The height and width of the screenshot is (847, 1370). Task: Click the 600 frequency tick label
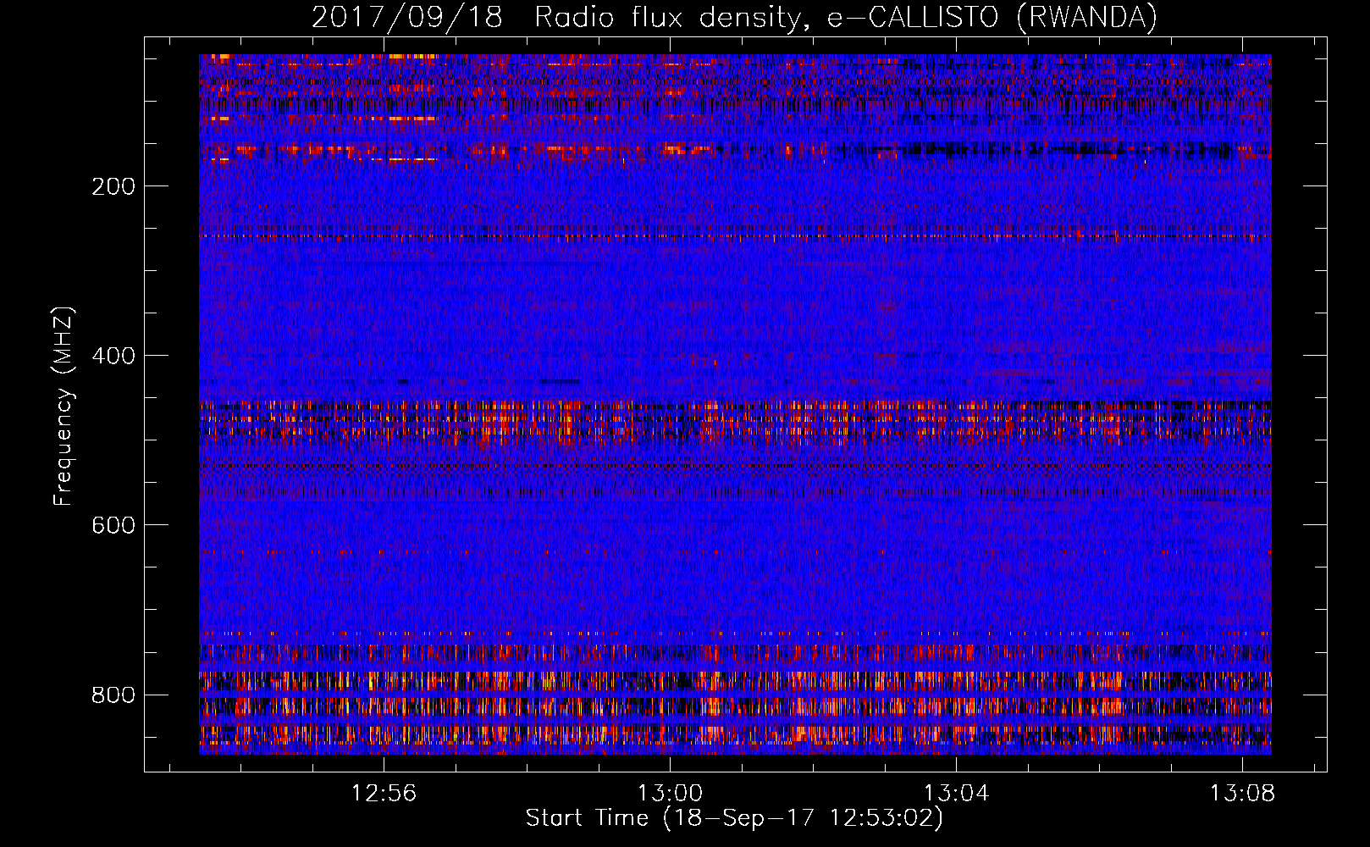(113, 525)
